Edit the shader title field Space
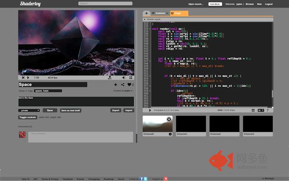289x181 pixels. click(53, 85)
